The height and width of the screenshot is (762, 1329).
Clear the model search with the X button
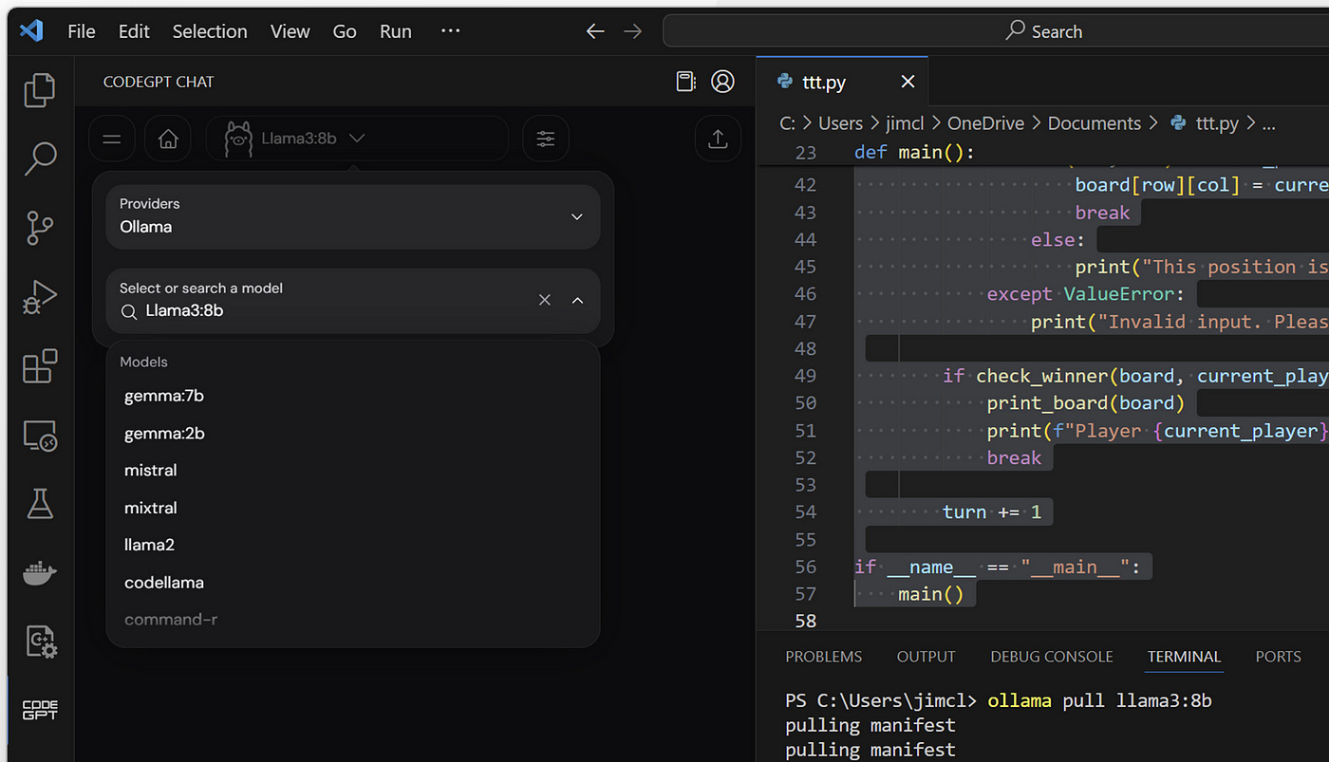(x=544, y=300)
